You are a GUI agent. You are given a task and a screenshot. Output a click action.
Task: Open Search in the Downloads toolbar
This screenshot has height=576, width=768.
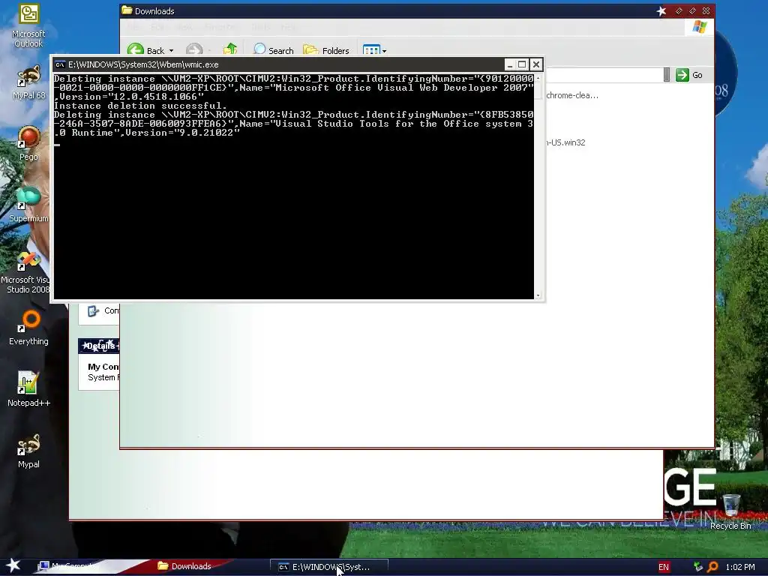click(273, 50)
